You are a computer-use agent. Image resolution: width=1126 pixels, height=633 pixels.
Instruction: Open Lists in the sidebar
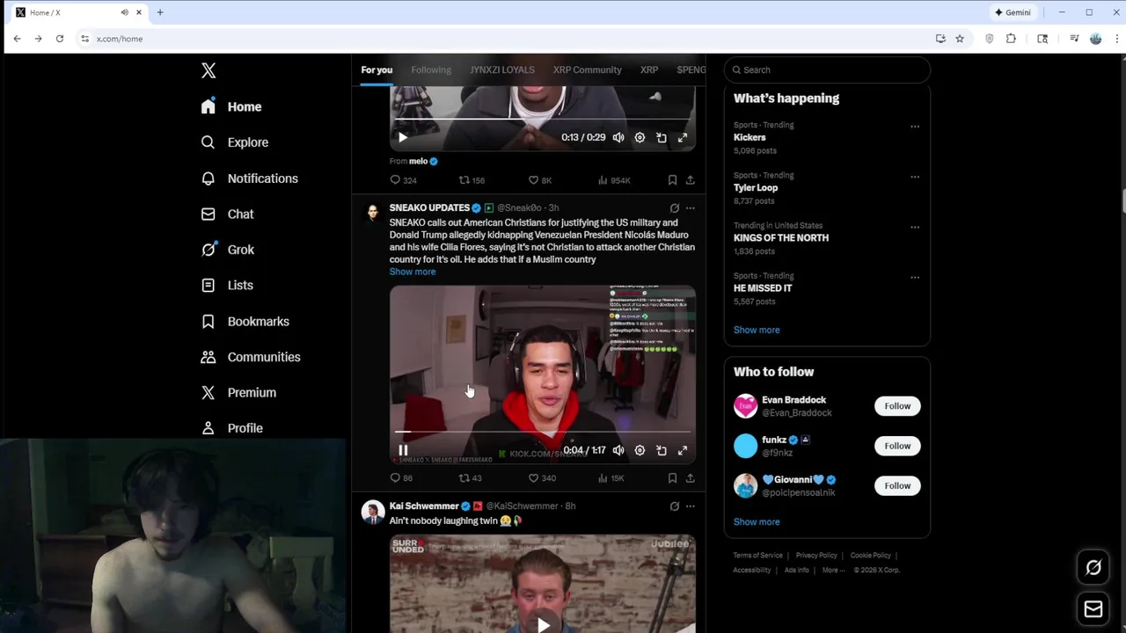click(x=226, y=285)
